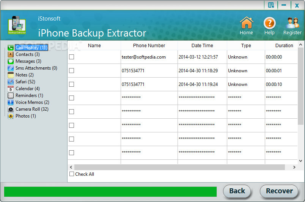305x202 pixels.
Task: Open Reminders (1) category
Action: click(x=29, y=95)
